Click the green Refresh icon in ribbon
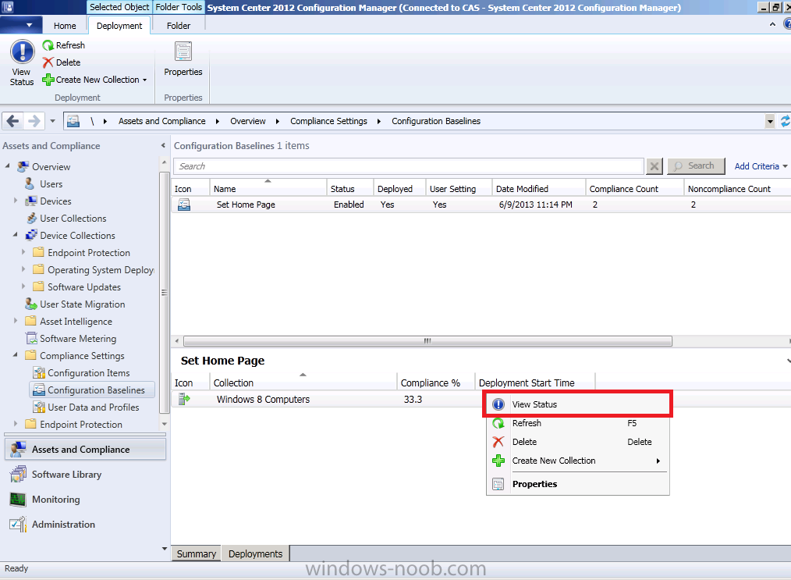This screenshot has width=791, height=580. (x=48, y=45)
